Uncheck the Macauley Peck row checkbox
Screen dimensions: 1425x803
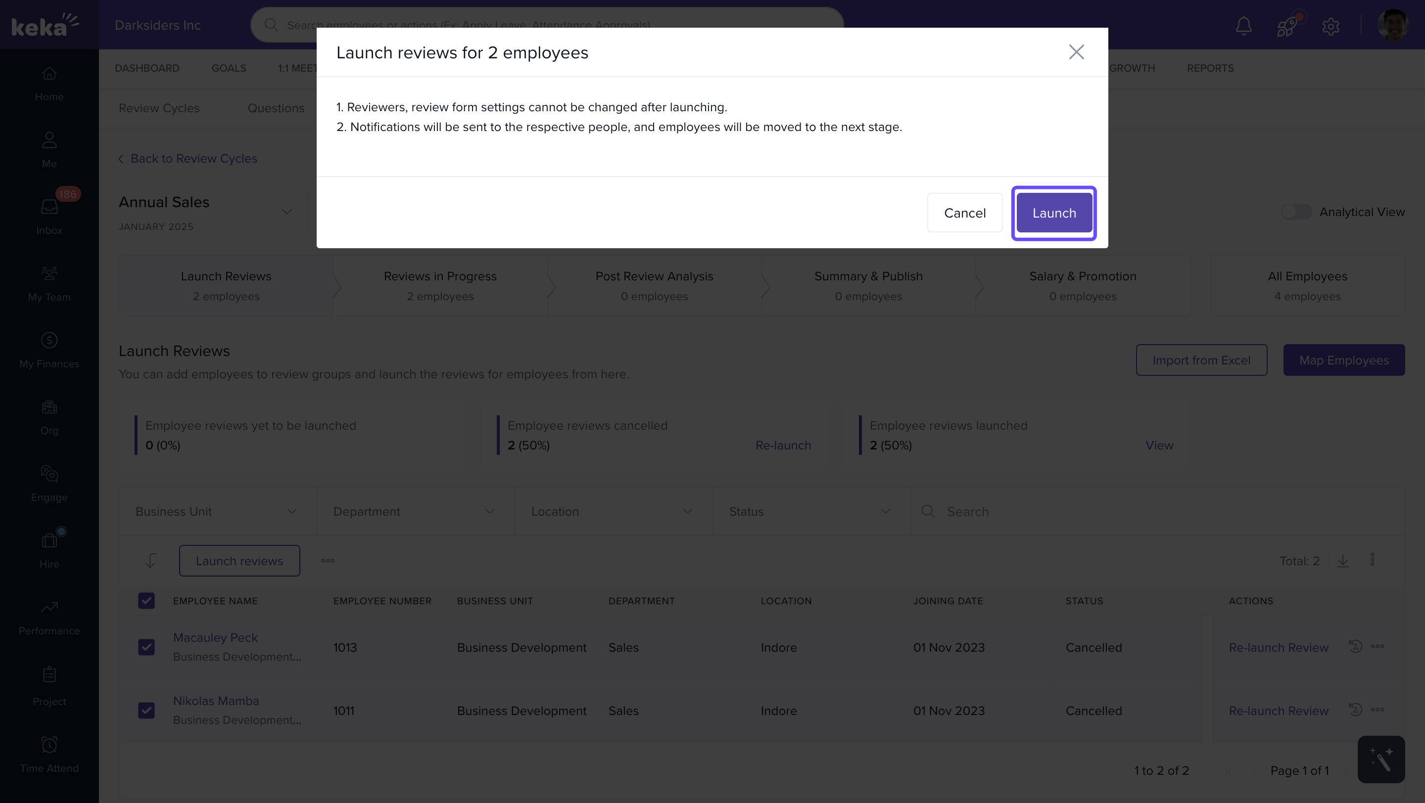click(146, 647)
